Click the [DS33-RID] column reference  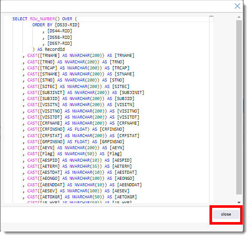[67, 25]
